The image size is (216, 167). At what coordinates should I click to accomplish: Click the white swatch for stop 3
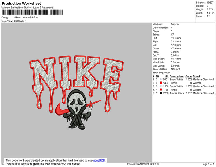[161, 86]
